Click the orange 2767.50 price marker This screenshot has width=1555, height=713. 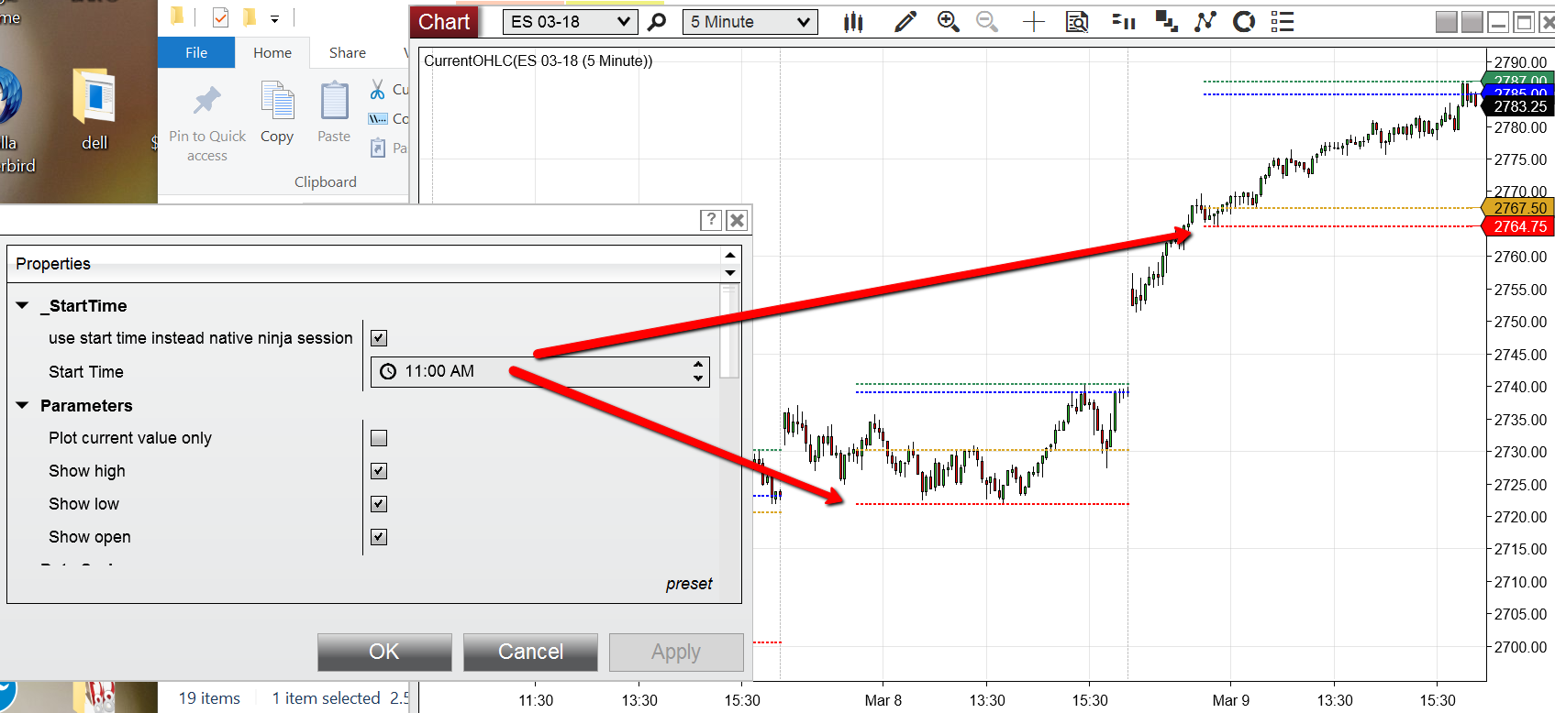click(x=1519, y=208)
